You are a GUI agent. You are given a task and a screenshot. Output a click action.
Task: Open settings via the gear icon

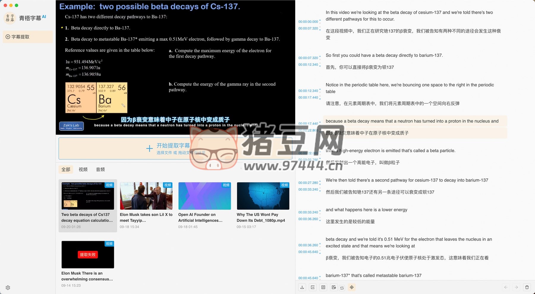[8, 288]
